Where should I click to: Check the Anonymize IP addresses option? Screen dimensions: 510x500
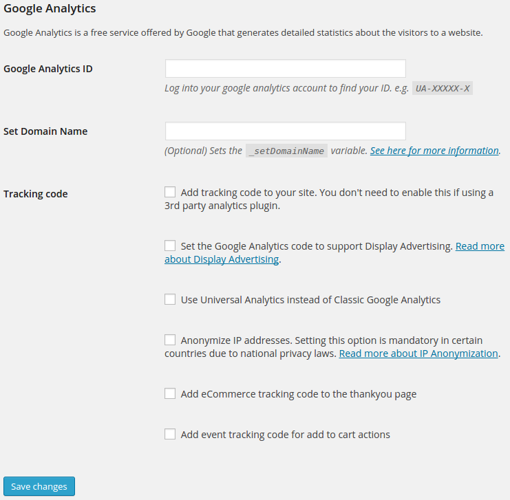click(x=170, y=340)
